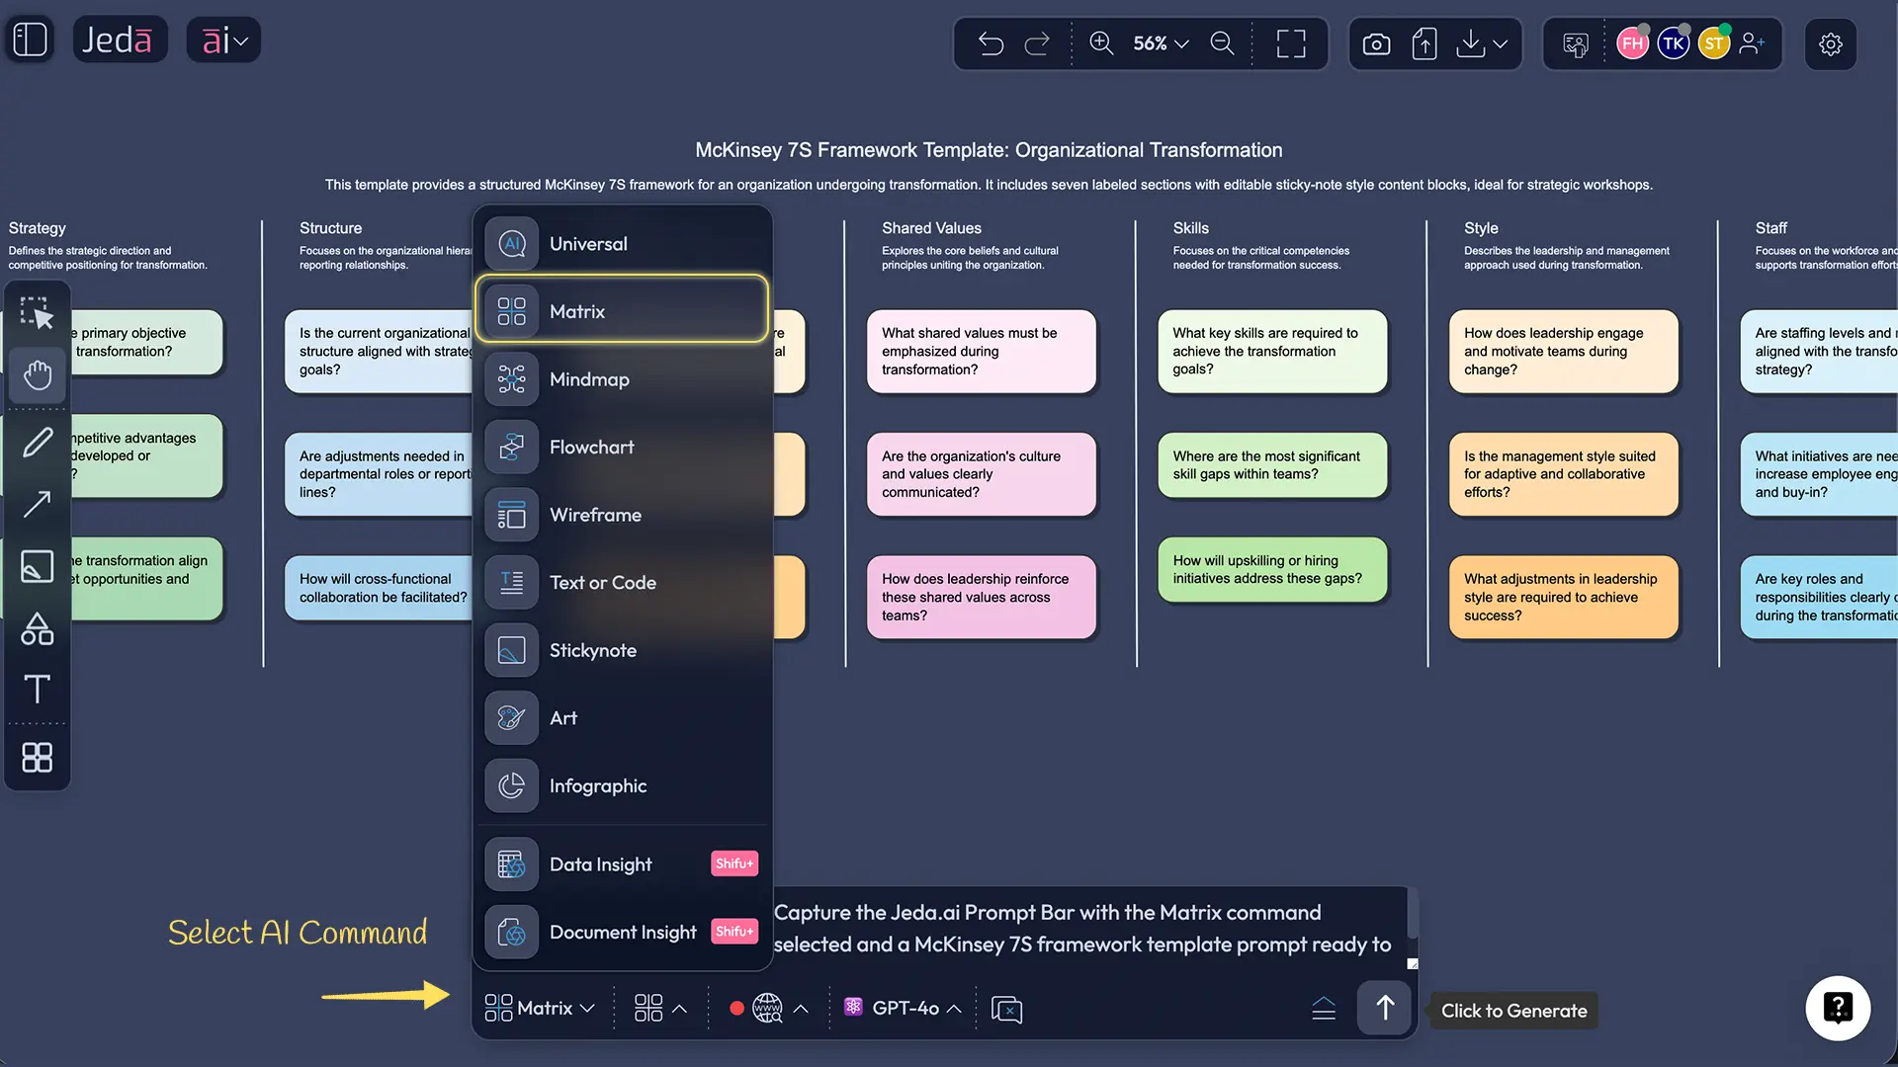Viewport: 1898px width, 1067px height.
Task: Click the camera snapshot icon
Action: tap(1375, 43)
